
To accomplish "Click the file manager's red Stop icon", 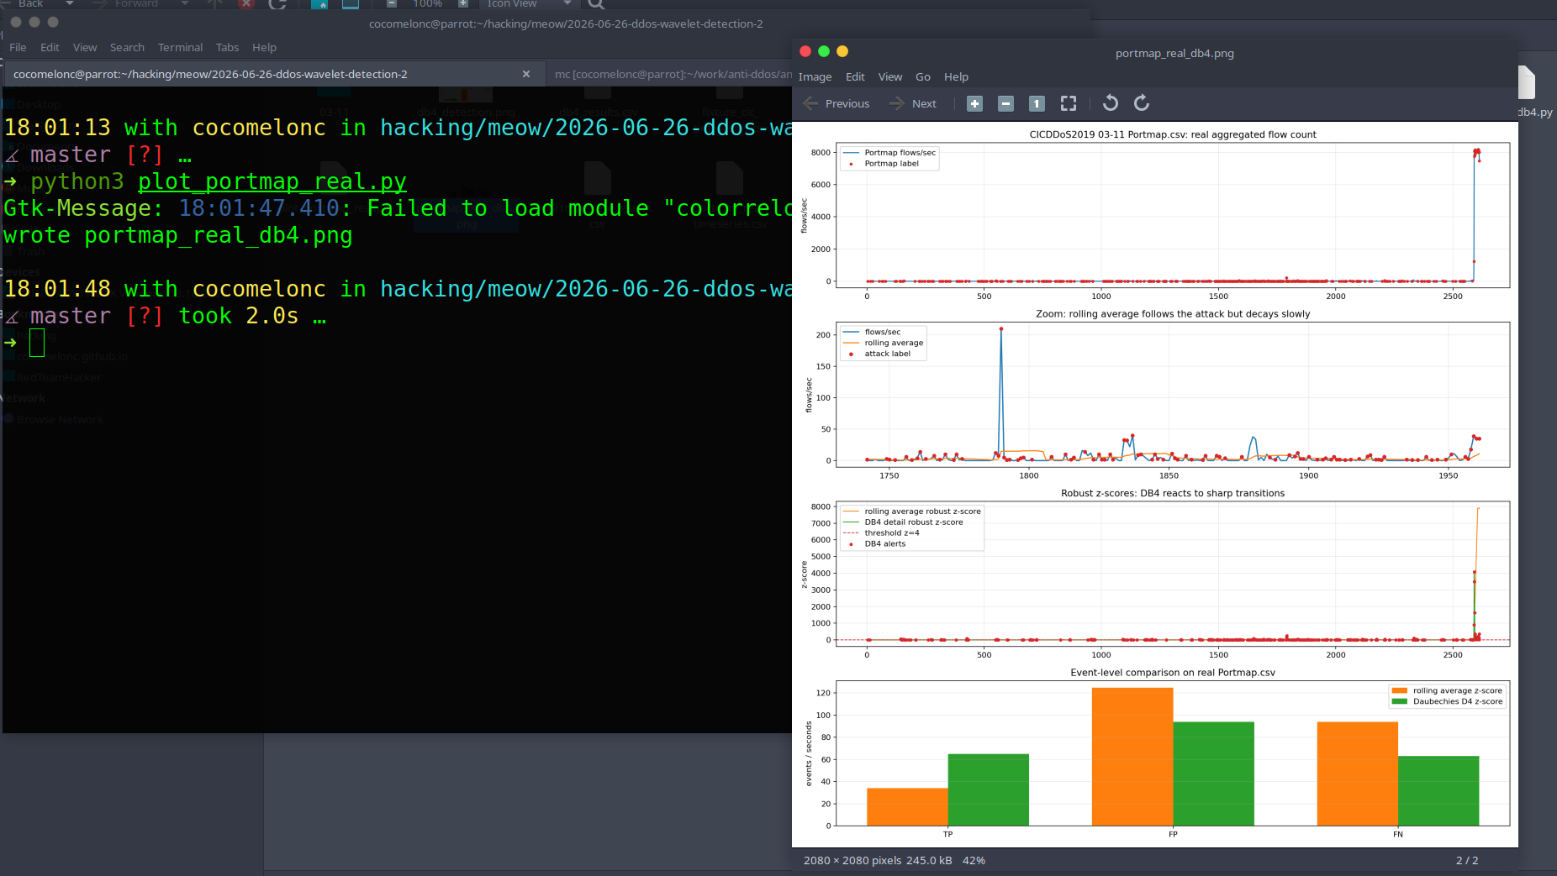I will (246, 3).
